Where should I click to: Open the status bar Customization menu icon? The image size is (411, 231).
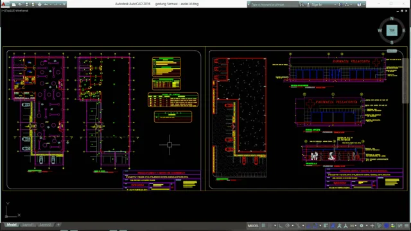(x=407, y=226)
